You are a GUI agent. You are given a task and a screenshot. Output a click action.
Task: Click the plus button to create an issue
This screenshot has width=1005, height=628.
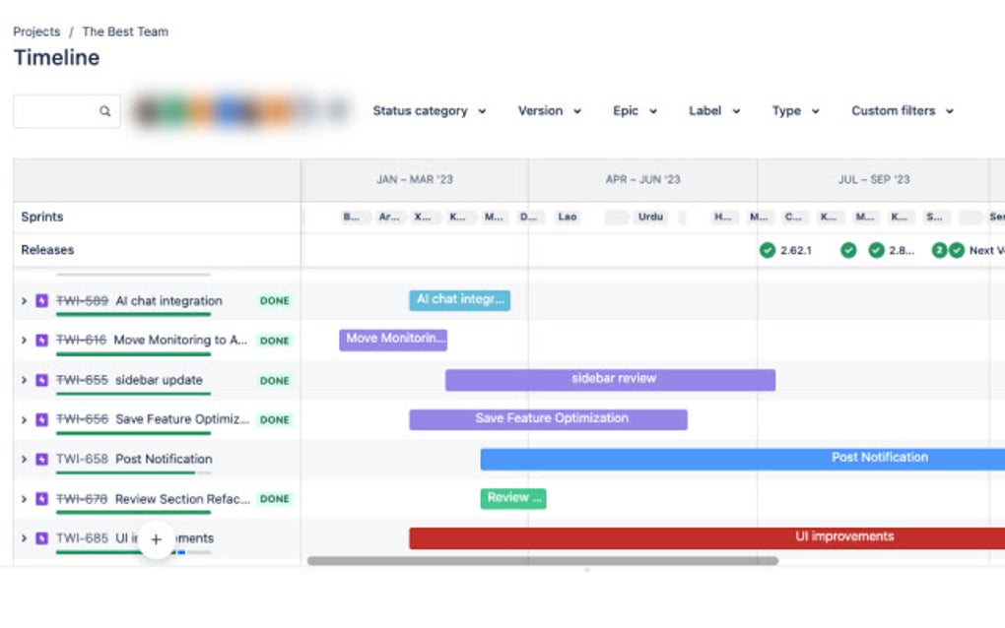pyautogui.click(x=157, y=539)
